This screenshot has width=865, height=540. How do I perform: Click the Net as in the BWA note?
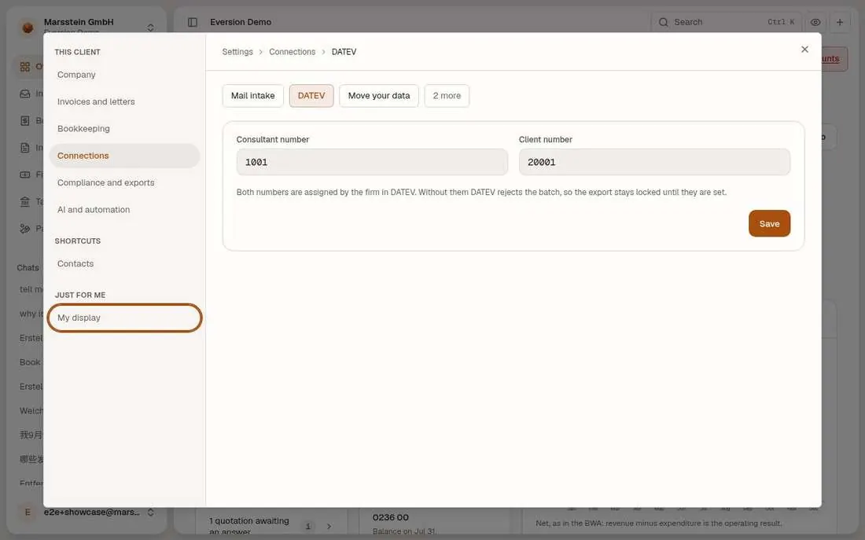[x=659, y=523]
